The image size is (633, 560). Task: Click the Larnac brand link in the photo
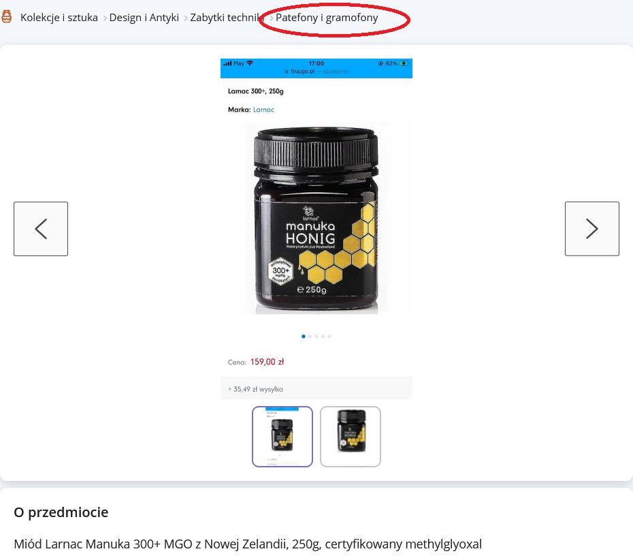tap(263, 110)
